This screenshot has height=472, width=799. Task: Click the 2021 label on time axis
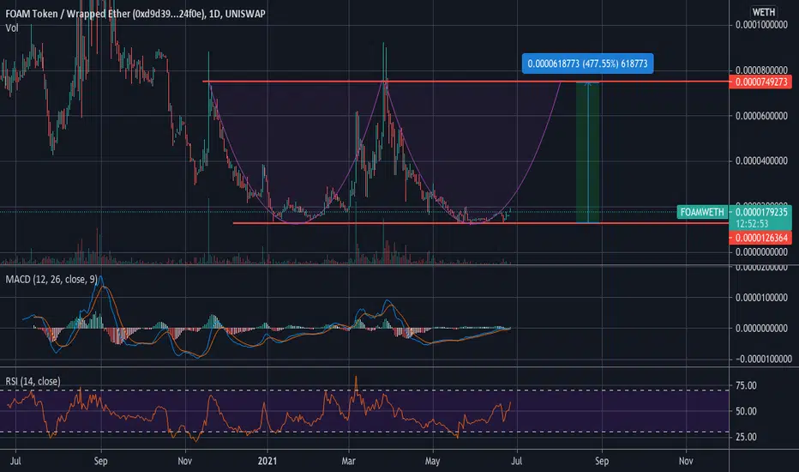pyautogui.click(x=267, y=461)
